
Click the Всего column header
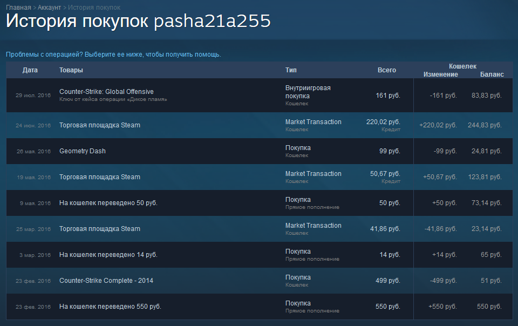click(x=387, y=70)
